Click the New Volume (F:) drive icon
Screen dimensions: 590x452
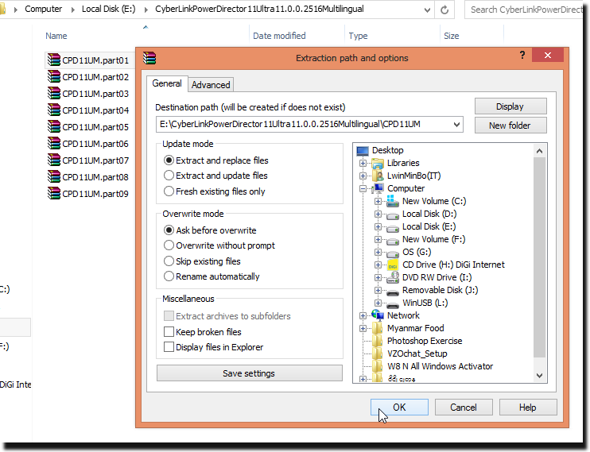pos(393,241)
